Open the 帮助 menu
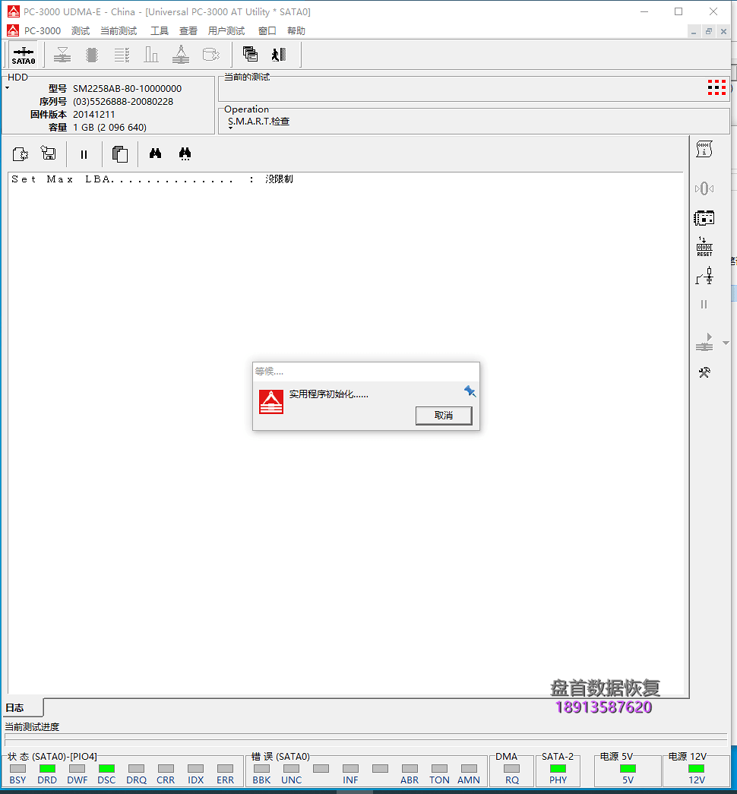This screenshot has height=794, width=737. coord(296,31)
